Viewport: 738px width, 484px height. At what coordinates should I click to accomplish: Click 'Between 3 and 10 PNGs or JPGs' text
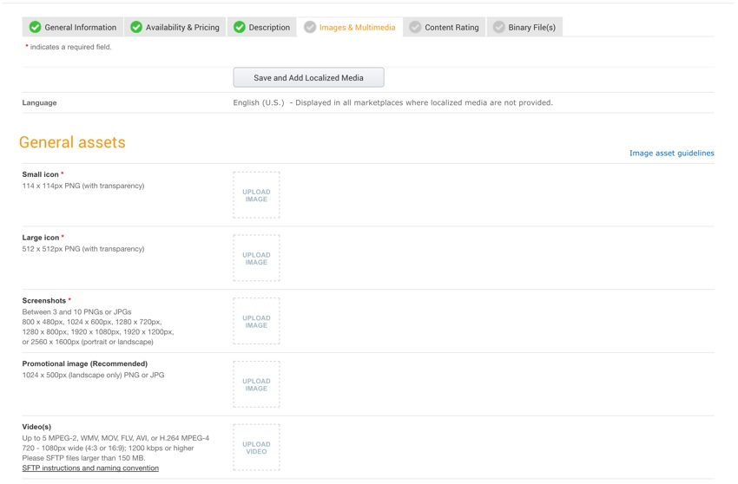[76, 312]
